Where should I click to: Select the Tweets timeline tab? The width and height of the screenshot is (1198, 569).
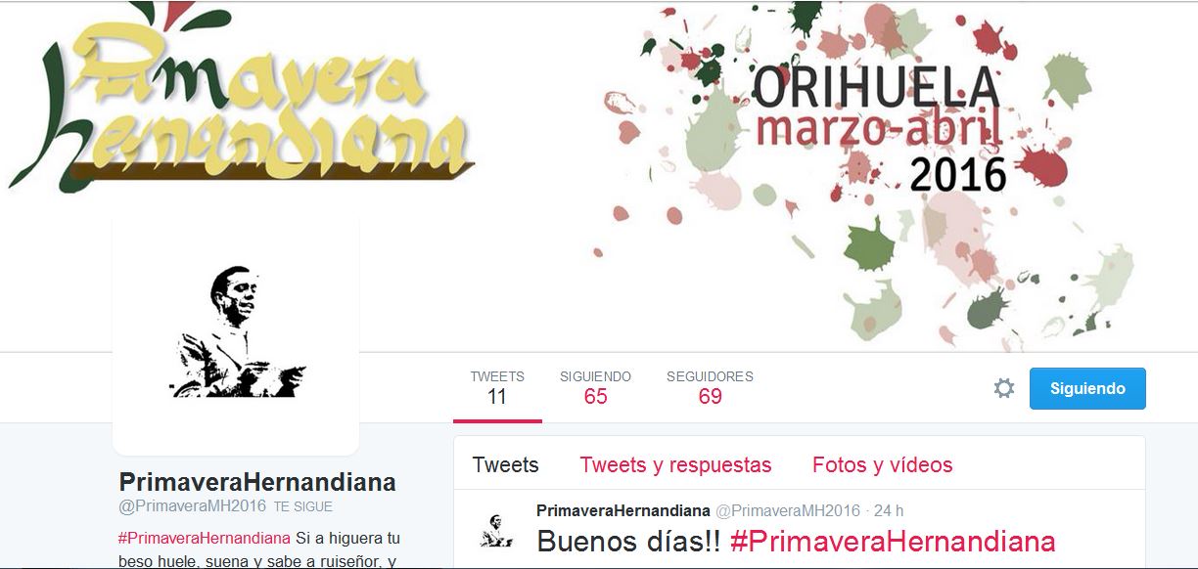[x=505, y=464]
